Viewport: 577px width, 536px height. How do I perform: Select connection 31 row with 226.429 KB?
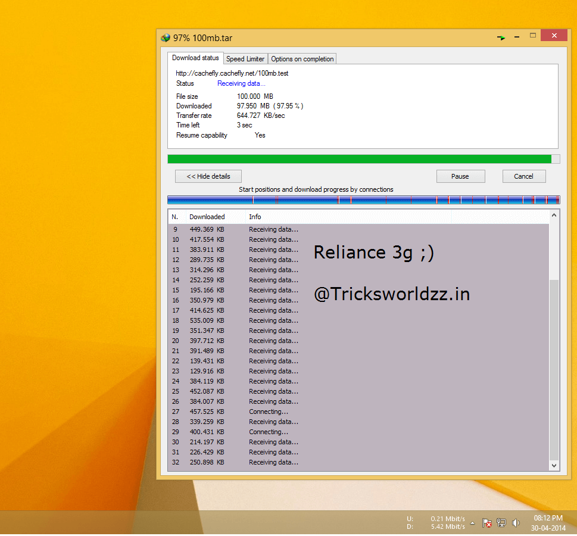tap(359, 452)
